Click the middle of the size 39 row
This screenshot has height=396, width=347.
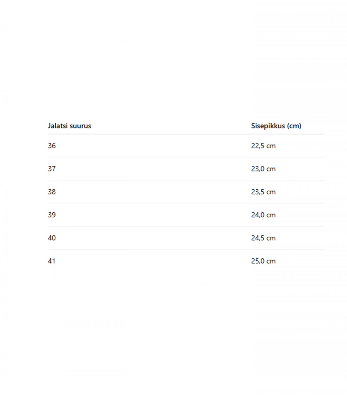[186, 215]
